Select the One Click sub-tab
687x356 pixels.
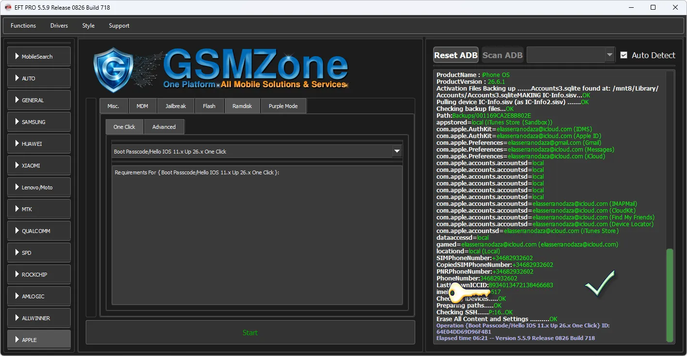click(x=125, y=127)
